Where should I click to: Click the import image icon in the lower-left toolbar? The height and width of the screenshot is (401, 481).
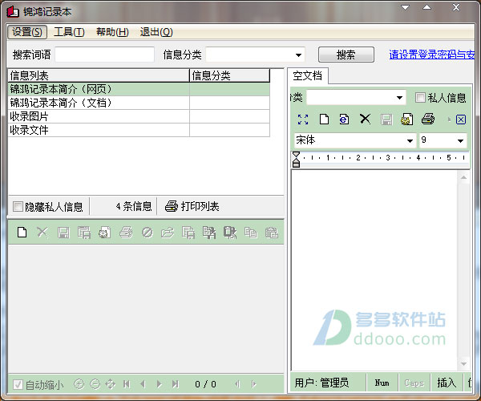[209, 233]
